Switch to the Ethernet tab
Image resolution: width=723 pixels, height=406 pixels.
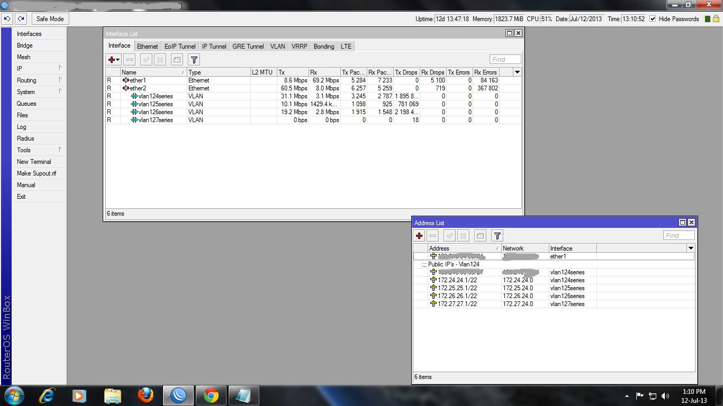pyautogui.click(x=147, y=47)
